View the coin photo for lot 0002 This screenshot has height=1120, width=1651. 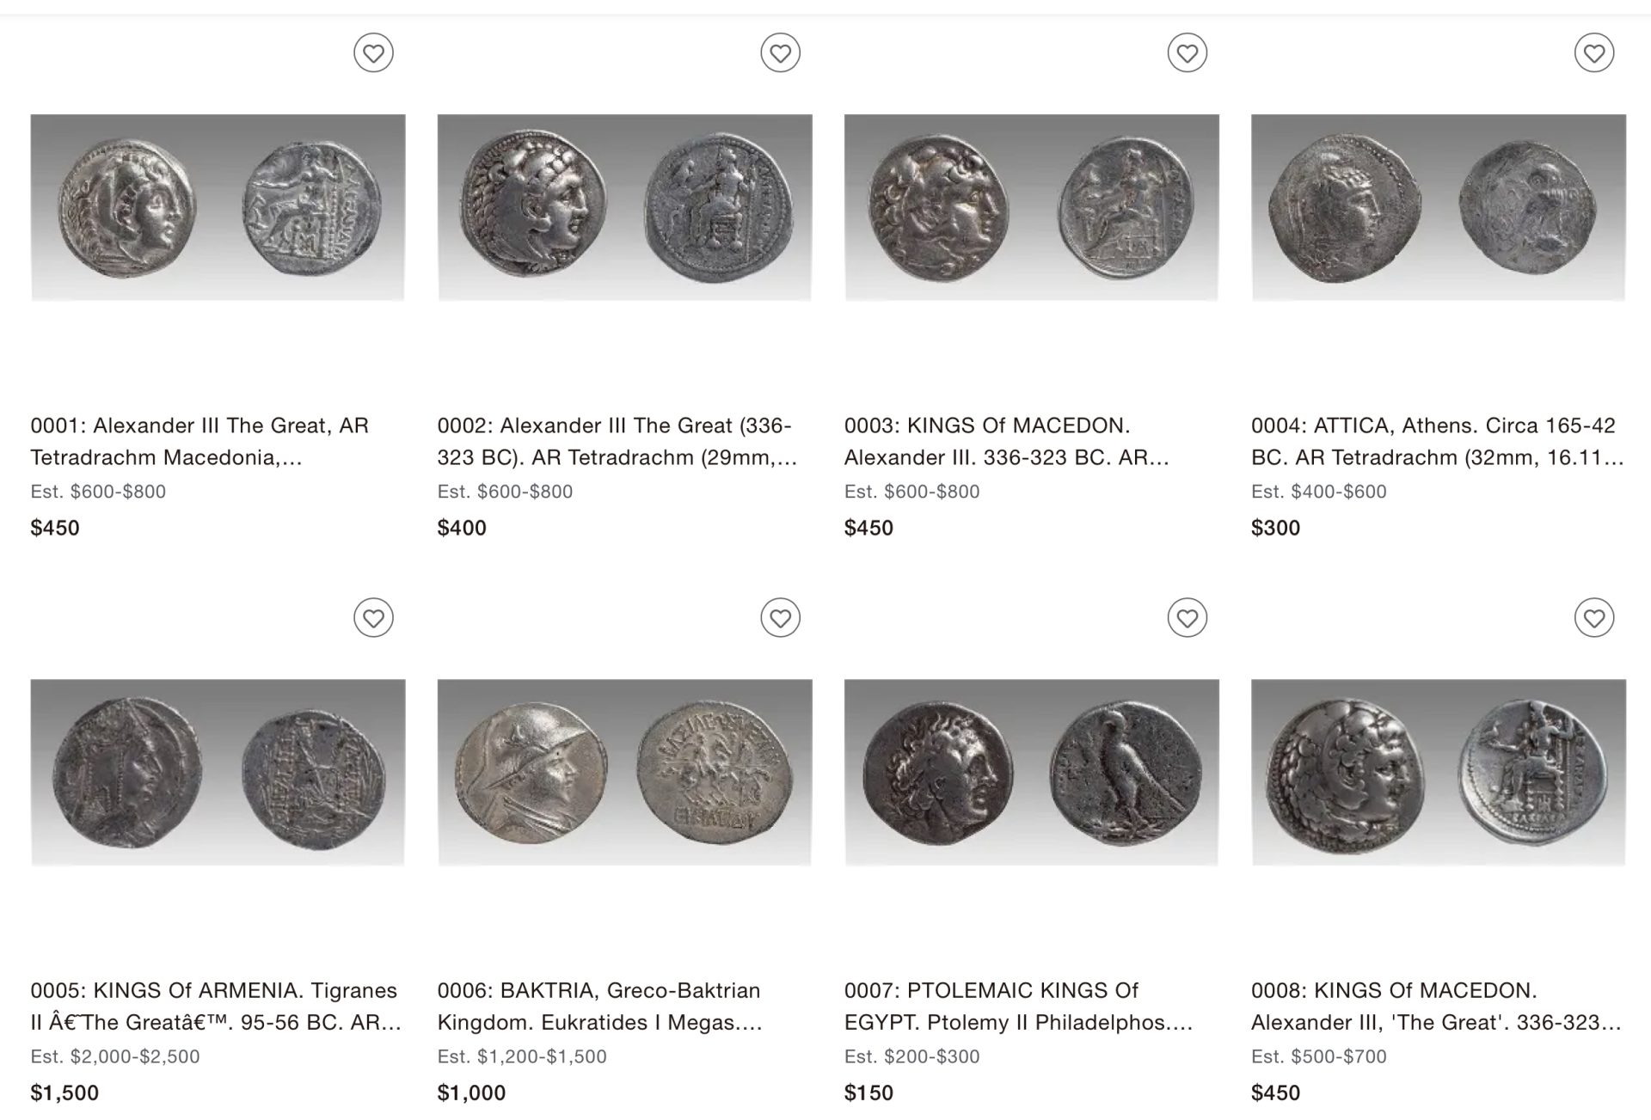click(624, 207)
